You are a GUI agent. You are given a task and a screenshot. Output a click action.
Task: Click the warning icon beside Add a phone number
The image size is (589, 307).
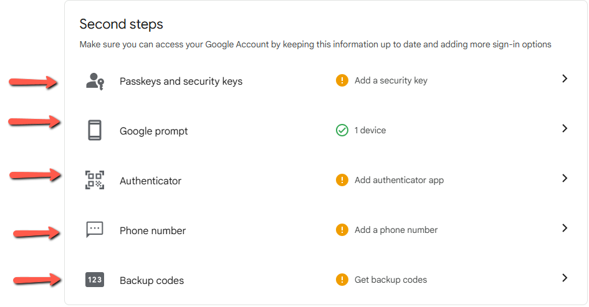click(342, 230)
